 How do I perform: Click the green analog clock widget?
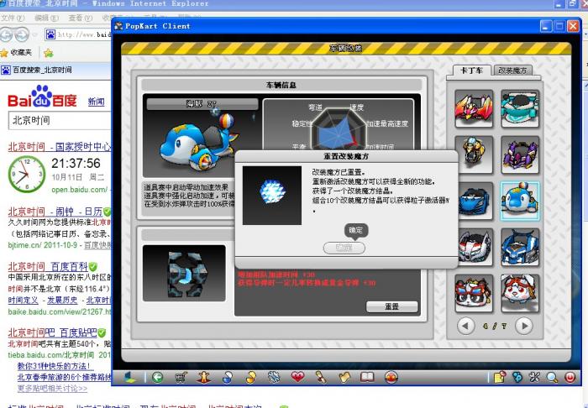pos(27,175)
